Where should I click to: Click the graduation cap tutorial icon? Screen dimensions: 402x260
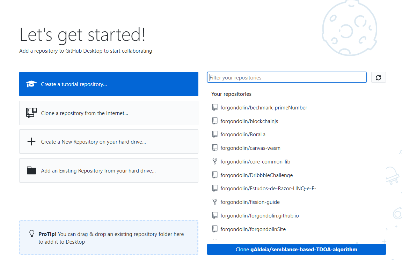pyautogui.click(x=31, y=84)
